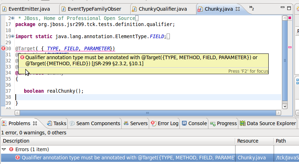Collapse the Errors (1 item) group
The height and width of the screenshot is (164, 299).
click(4, 149)
